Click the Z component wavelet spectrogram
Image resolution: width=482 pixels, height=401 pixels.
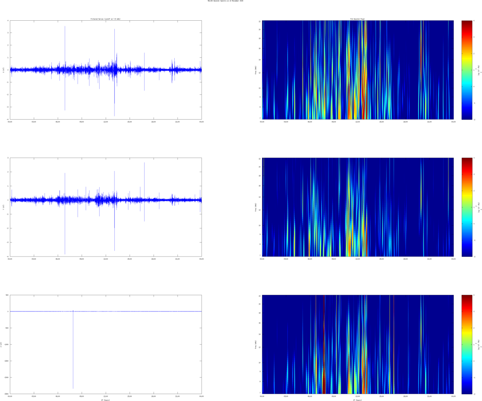point(358,344)
